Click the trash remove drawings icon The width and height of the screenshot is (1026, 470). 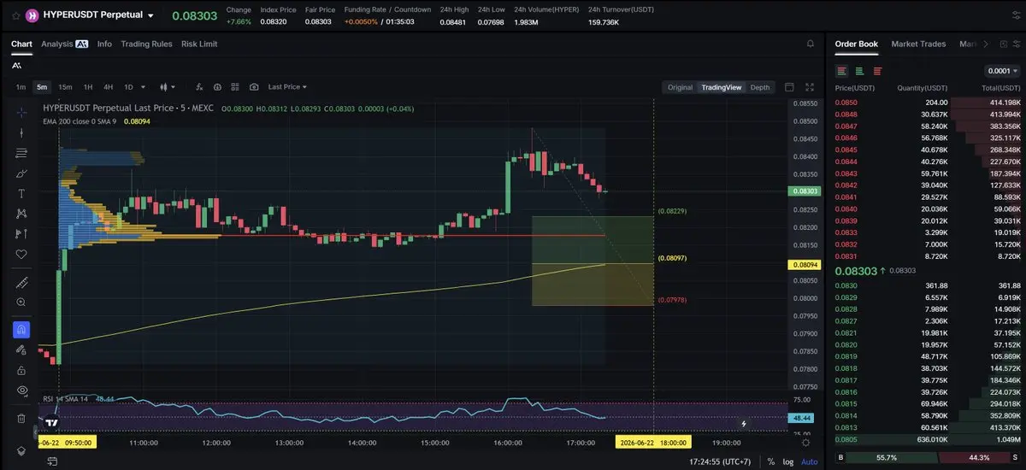click(21, 418)
